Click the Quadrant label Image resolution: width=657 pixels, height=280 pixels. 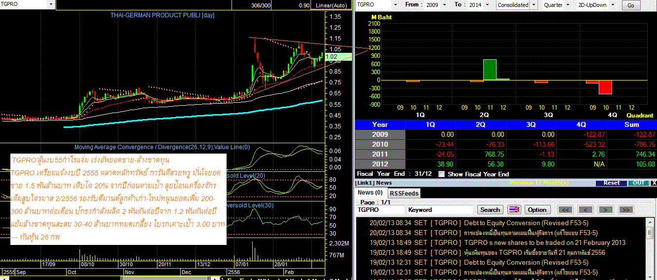pyautogui.click(x=640, y=115)
